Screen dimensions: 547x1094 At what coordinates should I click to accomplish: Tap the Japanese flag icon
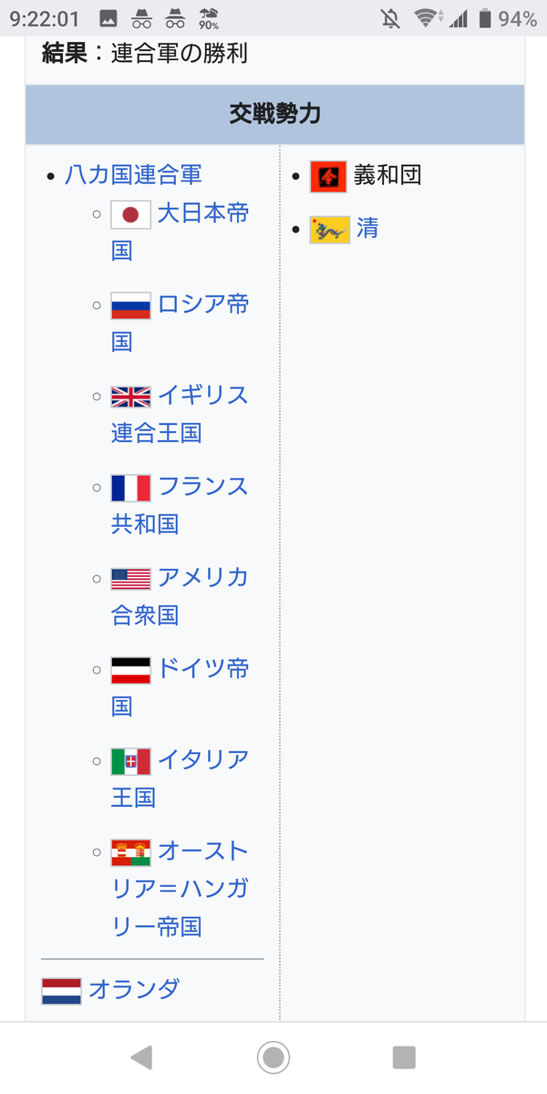coord(130,214)
